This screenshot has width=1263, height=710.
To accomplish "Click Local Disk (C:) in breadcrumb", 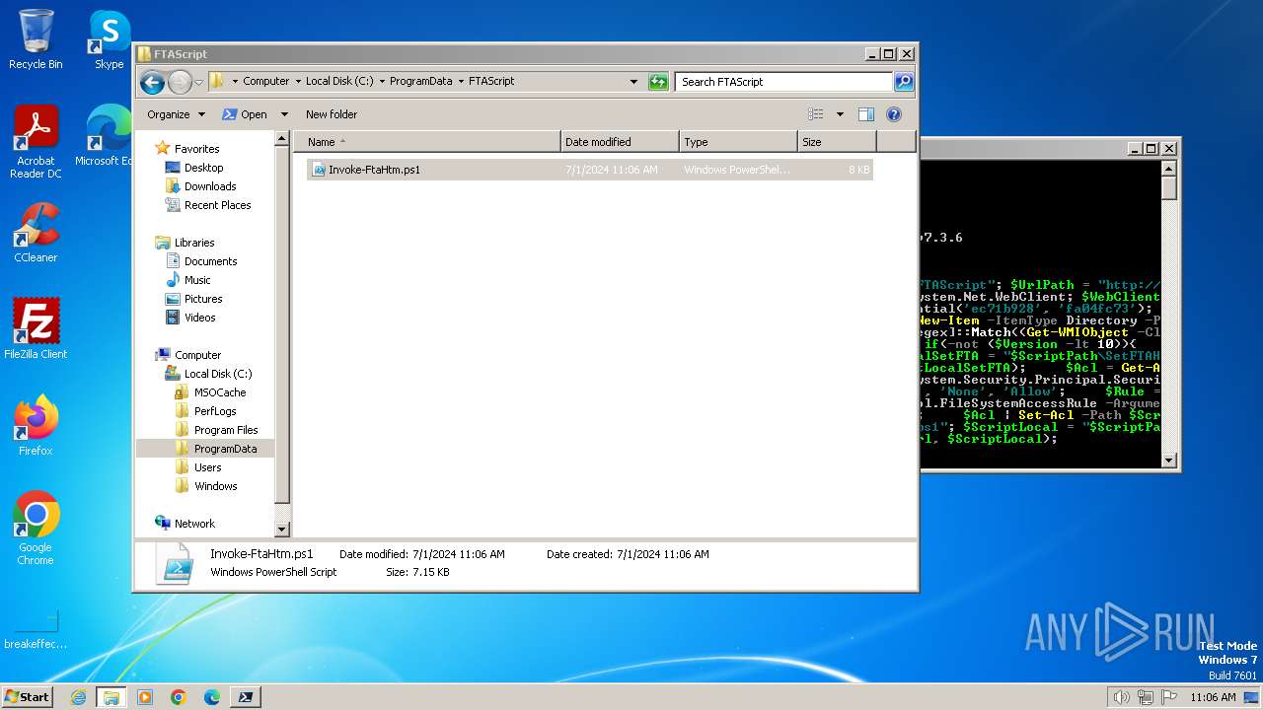I will (x=340, y=82).
